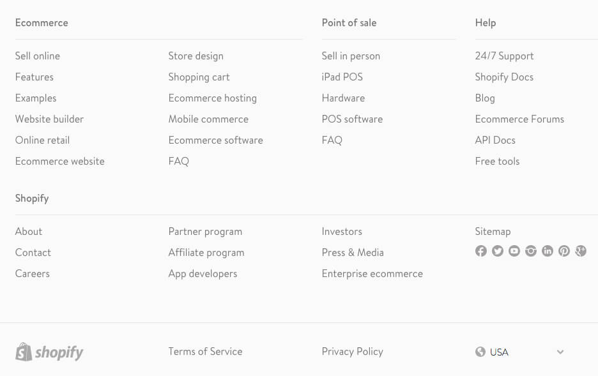This screenshot has width=598, height=376.
Task: Click the Instagram social icon
Action: tap(531, 251)
